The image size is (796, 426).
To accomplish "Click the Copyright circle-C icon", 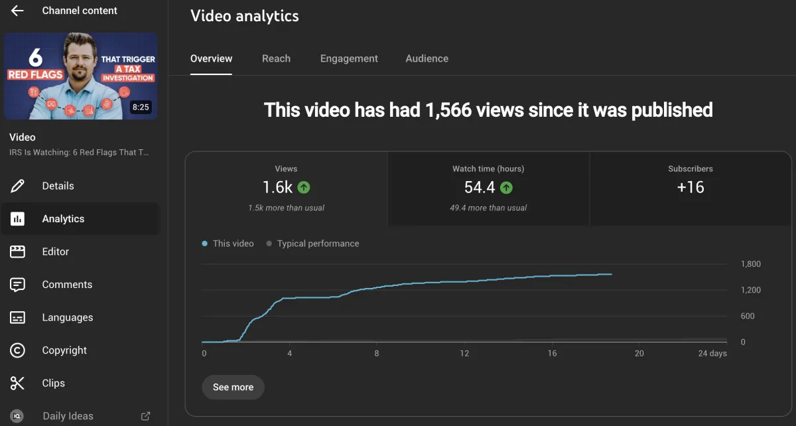I will pyautogui.click(x=17, y=350).
